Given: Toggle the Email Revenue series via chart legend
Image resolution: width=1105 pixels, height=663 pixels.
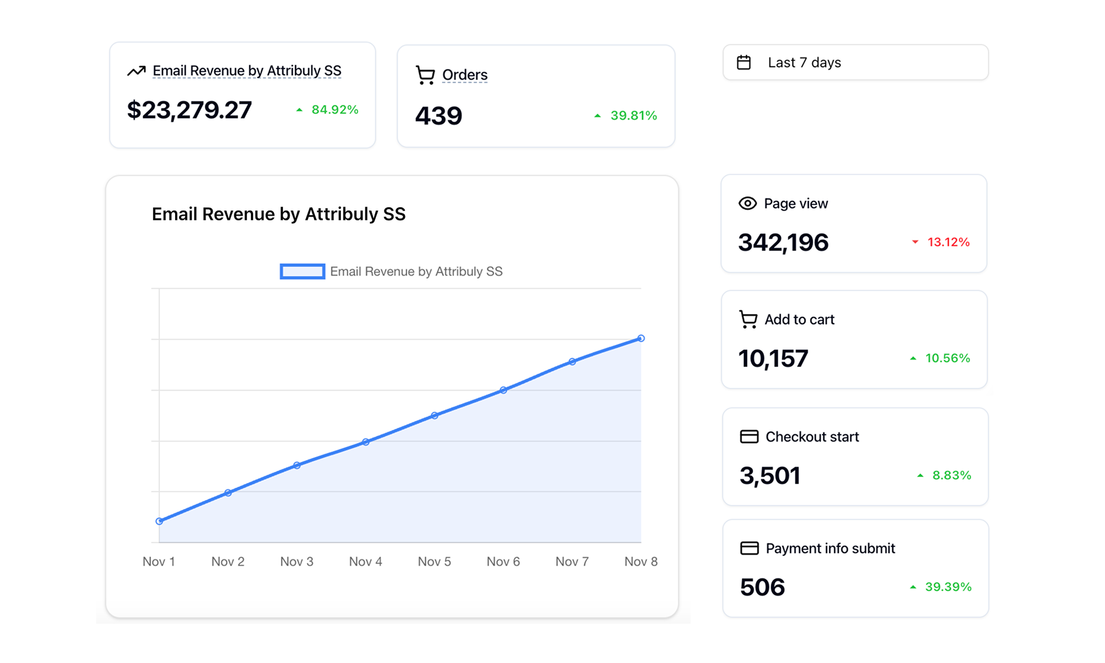Looking at the screenshot, I should (x=415, y=271).
